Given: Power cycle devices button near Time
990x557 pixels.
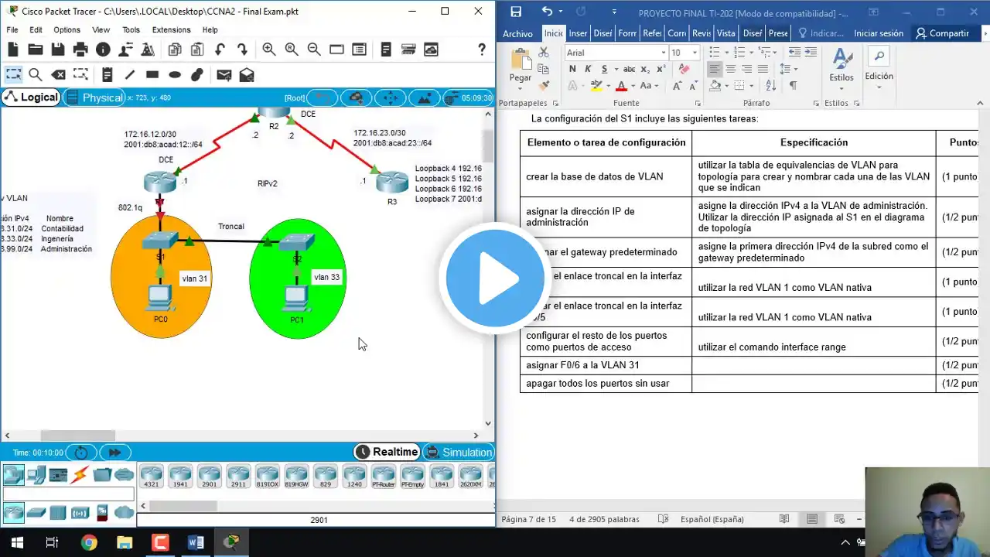Looking at the screenshot, I should tap(81, 453).
